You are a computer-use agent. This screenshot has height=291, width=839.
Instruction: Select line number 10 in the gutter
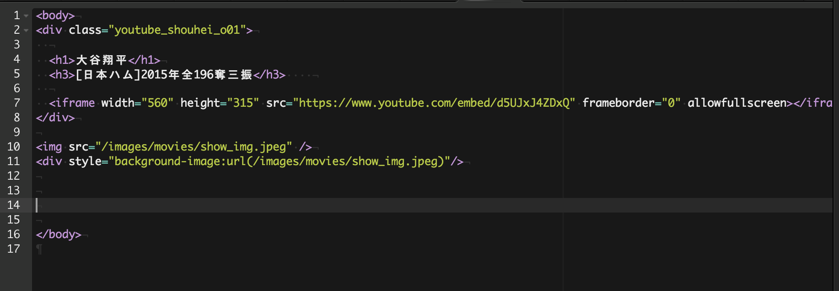click(14, 147)
